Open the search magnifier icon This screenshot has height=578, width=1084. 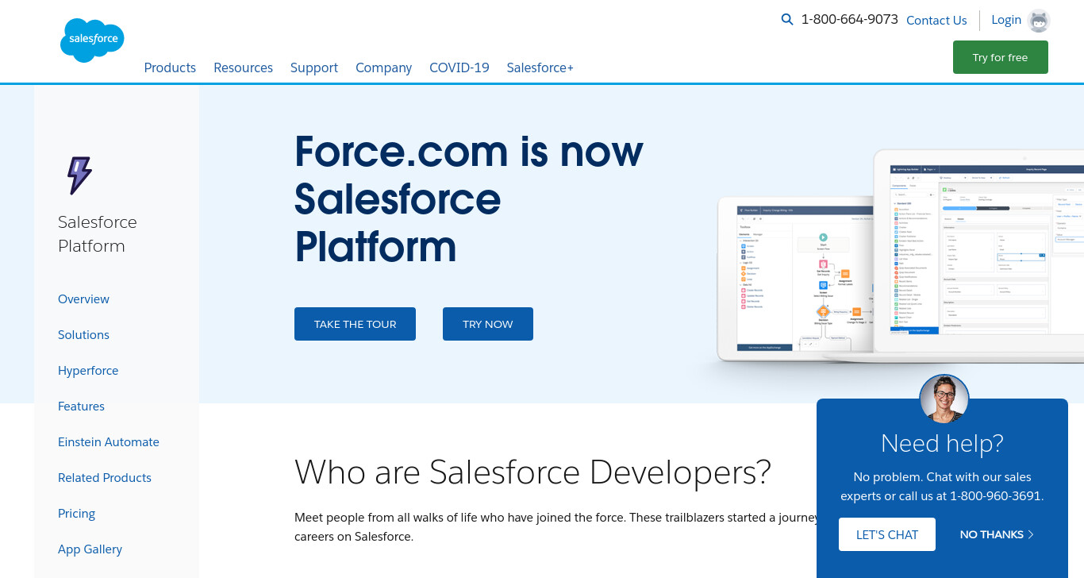click(787, 20)
